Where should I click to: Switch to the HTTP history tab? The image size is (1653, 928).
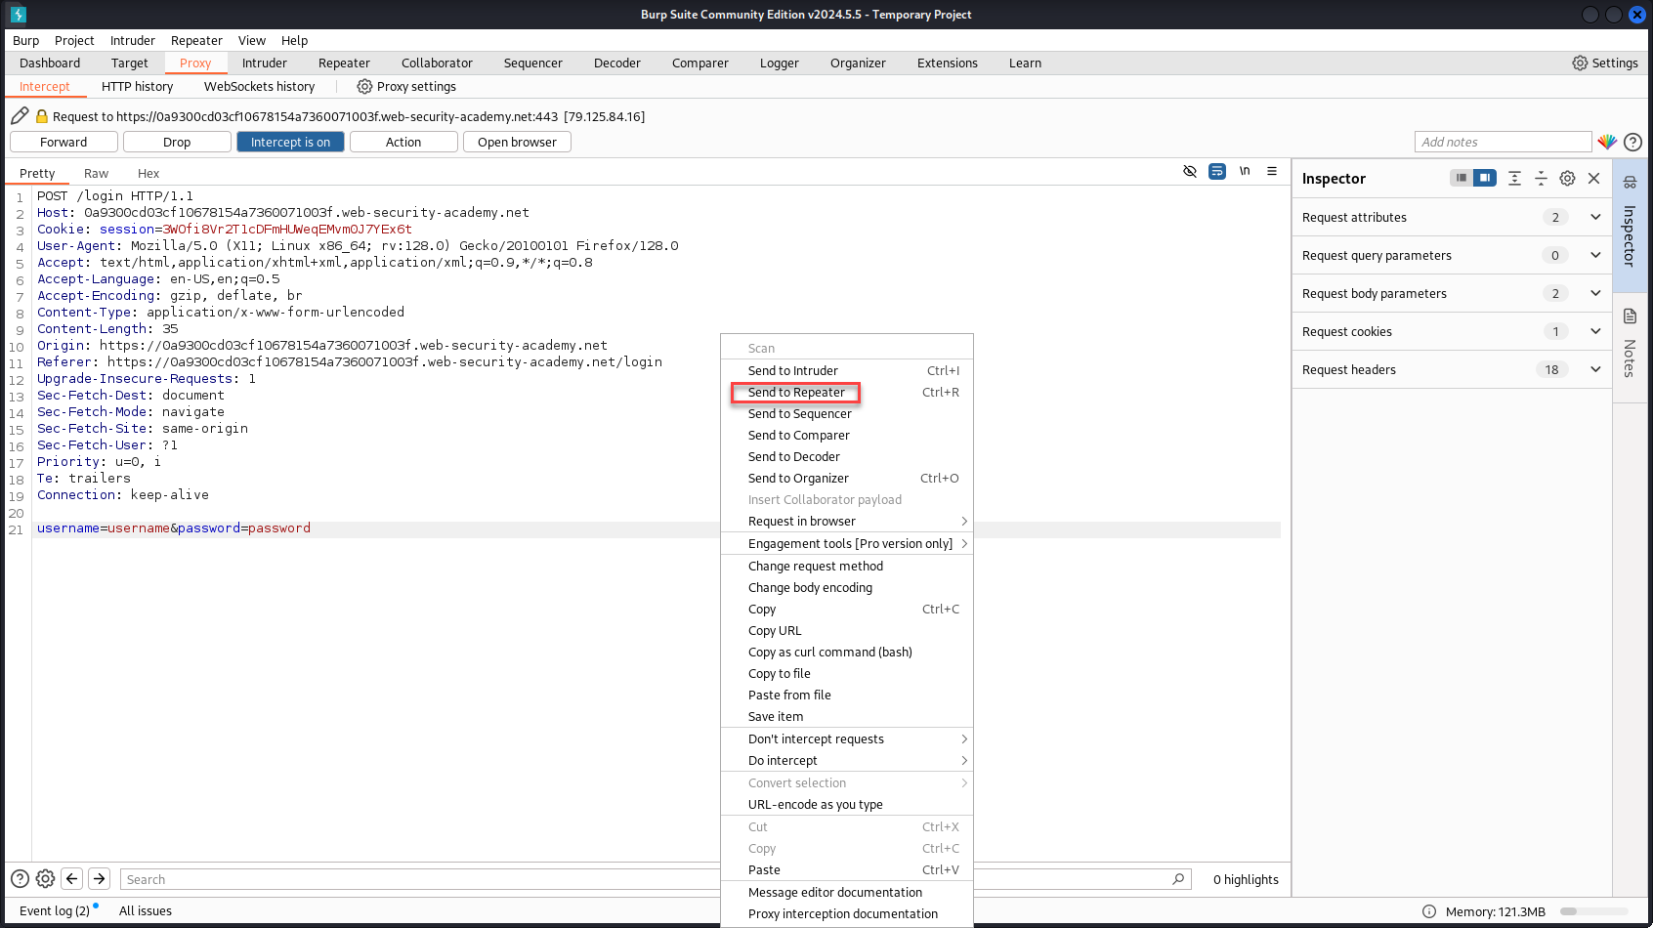[137, 86]
